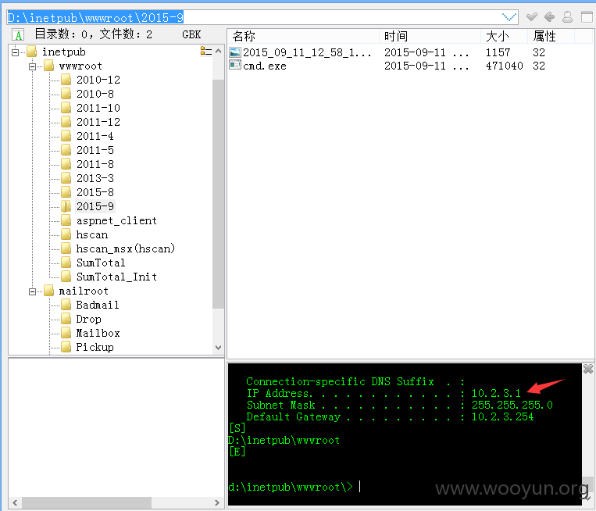Select the 2011-5 folder
596x511 pixels.
click(x=95, y=150)
